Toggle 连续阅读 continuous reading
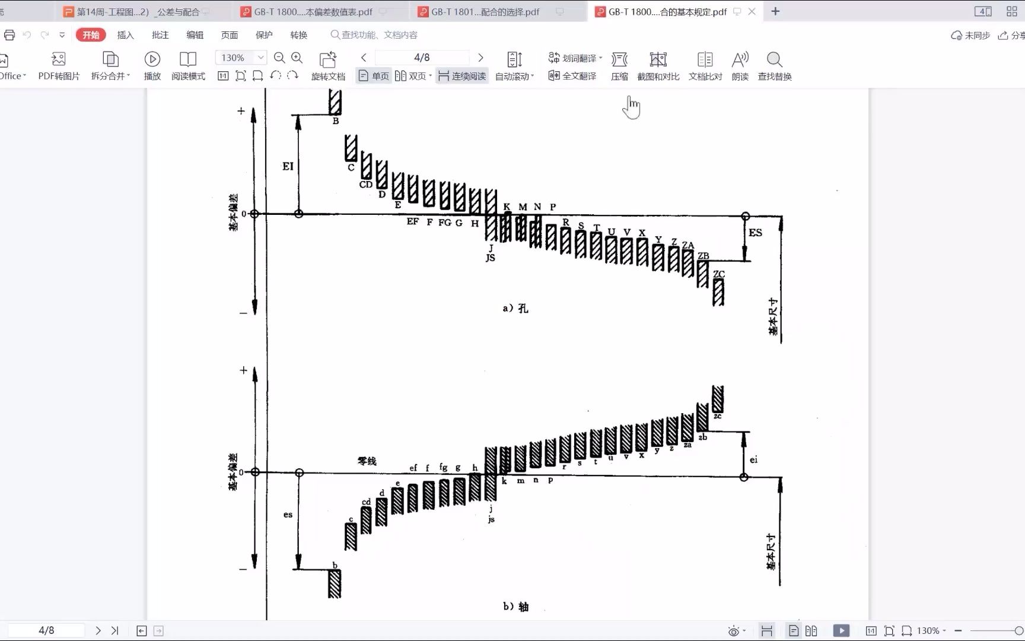Screen dimensions: 1025x641 point(462,76)
